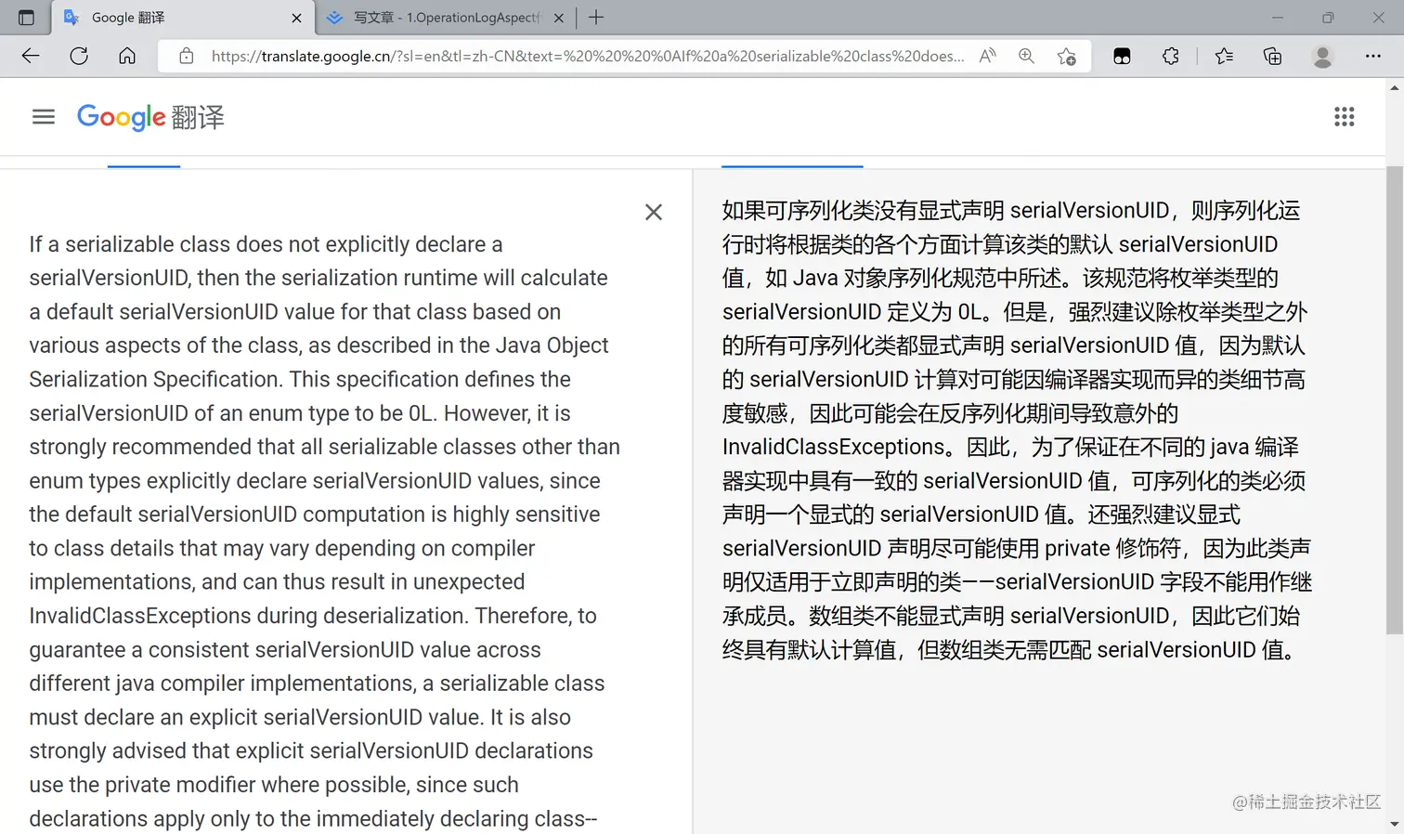The height and width of the screenshot is (834, 1404).
Task: Open the Favorites list
Action: click(1224, 56)
